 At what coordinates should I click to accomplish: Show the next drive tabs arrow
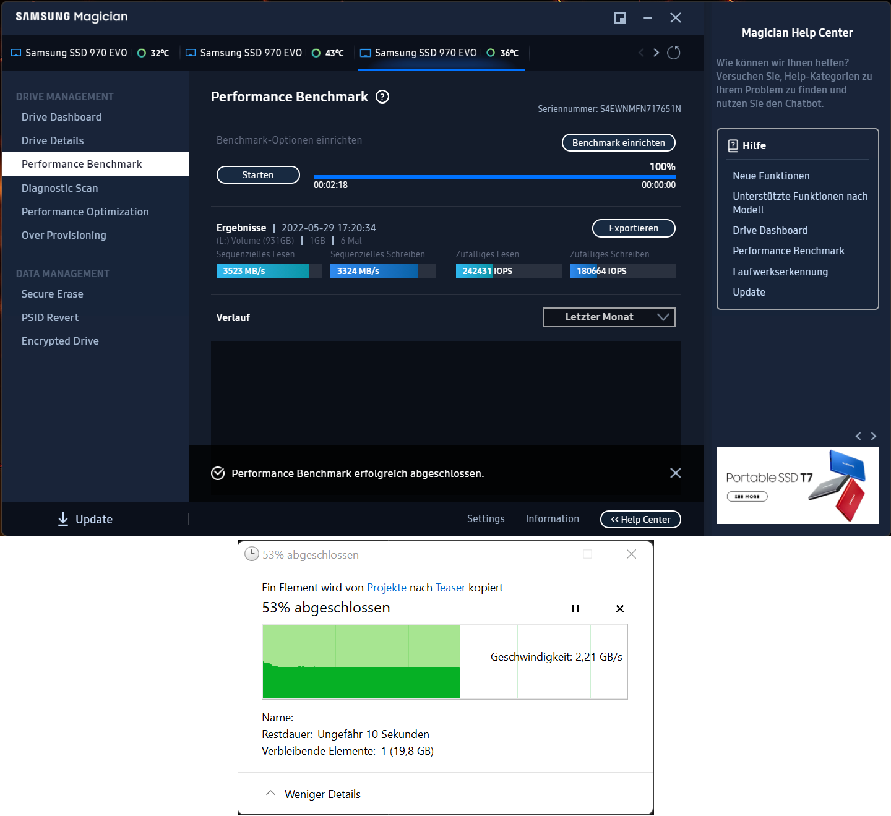pyautogui.click(x=656, y=53)
